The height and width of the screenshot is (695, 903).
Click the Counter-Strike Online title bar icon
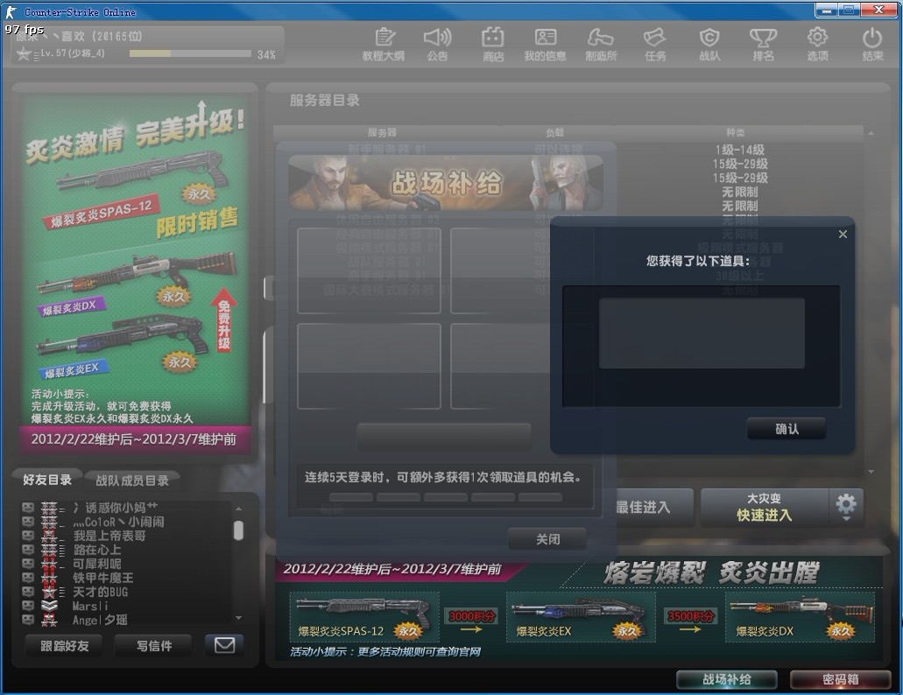point(11,11)
